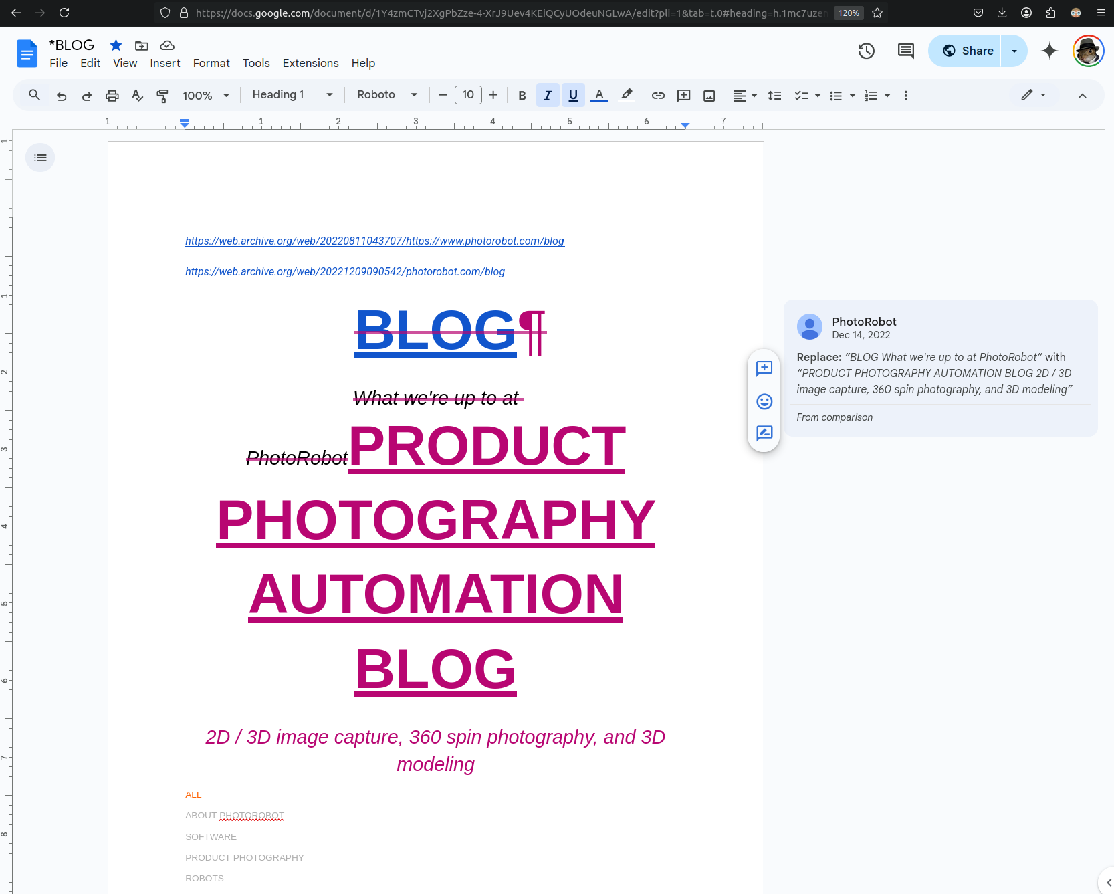Viewport: 1114px width, 894px height.
Task: Select the paint format roller icon
Action: [x=162, y=96]
